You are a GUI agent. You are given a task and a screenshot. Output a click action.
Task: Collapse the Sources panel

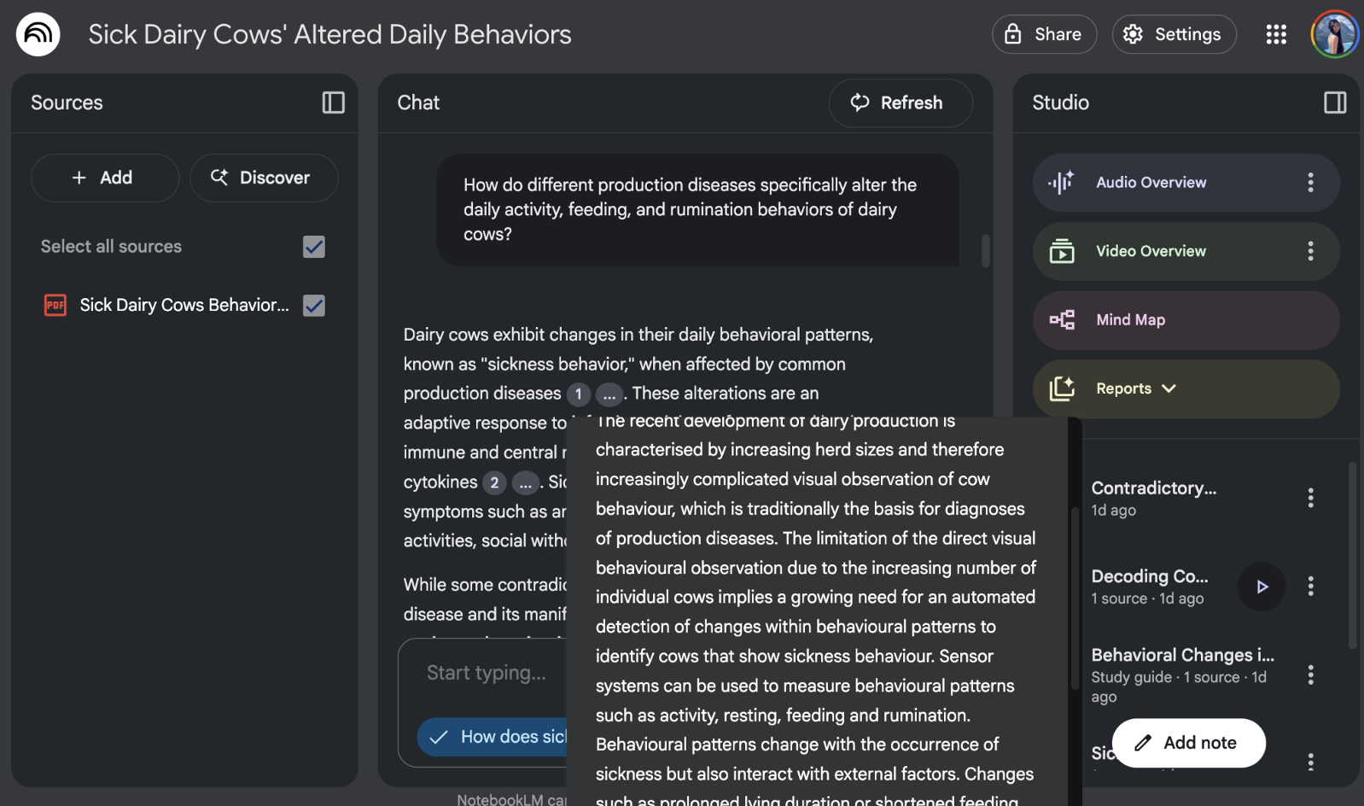point(333,102)
